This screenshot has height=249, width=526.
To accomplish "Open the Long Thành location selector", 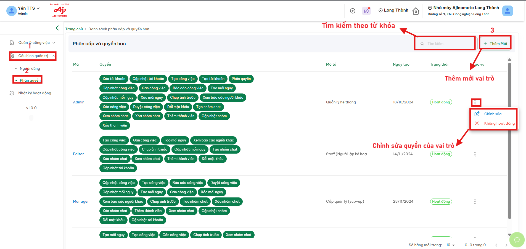I will click(393, 10).
